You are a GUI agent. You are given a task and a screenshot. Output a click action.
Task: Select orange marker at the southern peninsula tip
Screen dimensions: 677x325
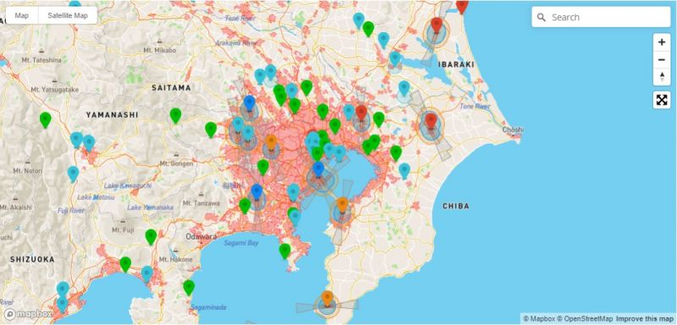327,298
